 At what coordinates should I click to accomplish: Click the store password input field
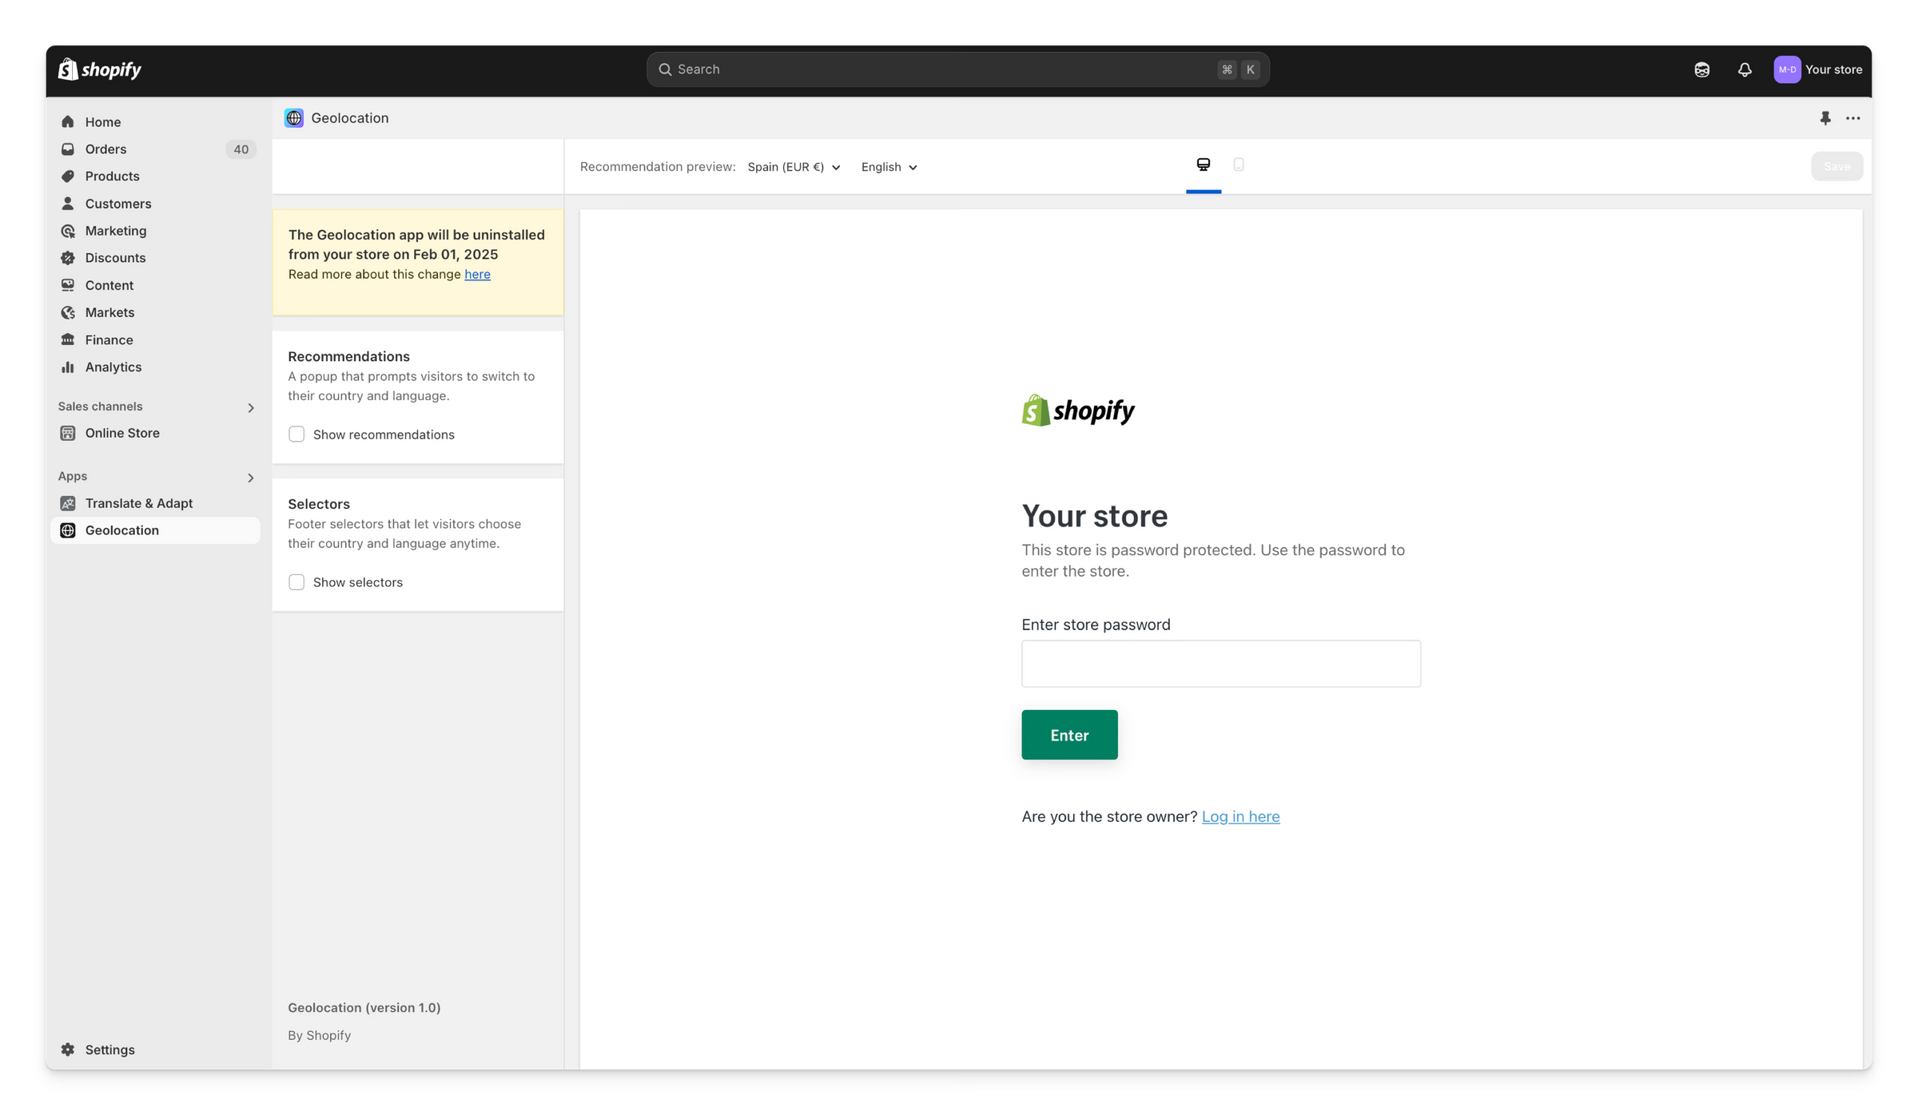click(1220, 664)
